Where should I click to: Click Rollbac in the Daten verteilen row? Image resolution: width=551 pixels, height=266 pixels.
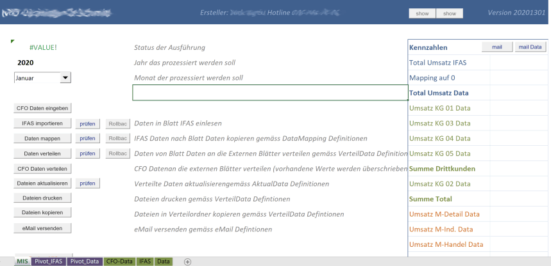(x=118, y=153)
